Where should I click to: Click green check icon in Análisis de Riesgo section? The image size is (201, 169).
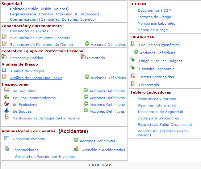(x=87, y=77)
